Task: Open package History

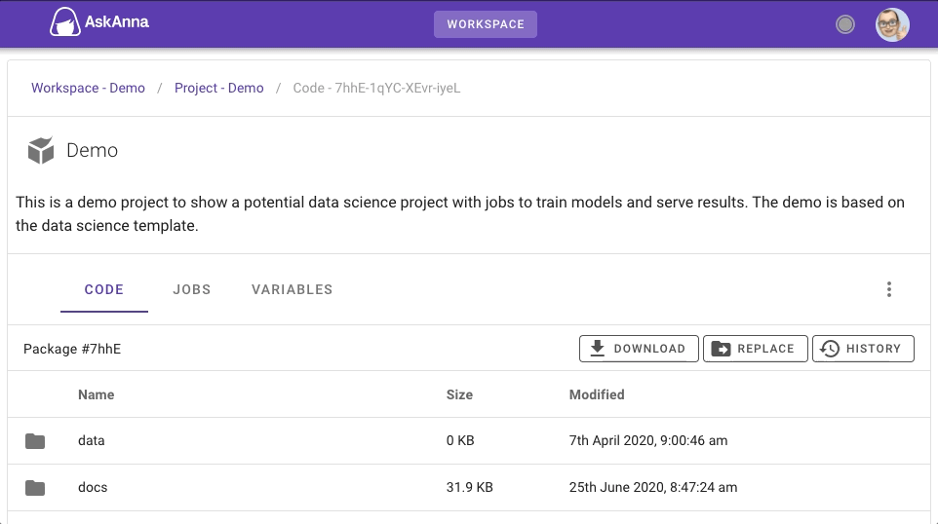Action: 863,349
